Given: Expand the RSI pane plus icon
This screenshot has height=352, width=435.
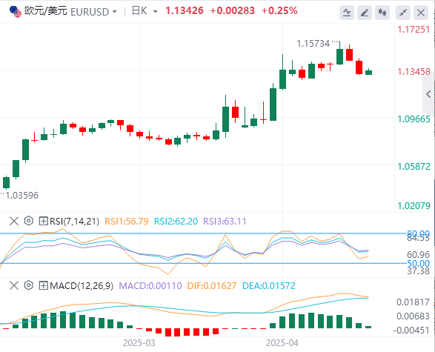Looking at the screenshot, I should click(x=43, y=221).
